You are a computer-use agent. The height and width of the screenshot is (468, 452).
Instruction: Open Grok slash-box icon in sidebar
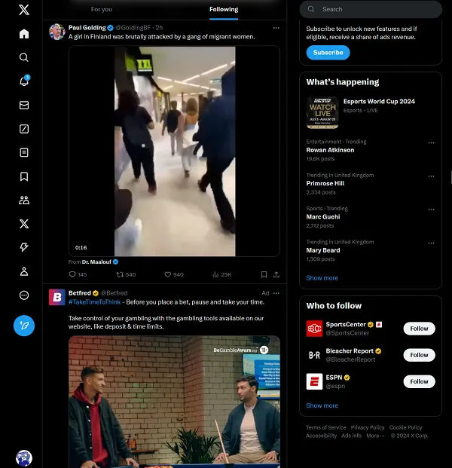24,129
